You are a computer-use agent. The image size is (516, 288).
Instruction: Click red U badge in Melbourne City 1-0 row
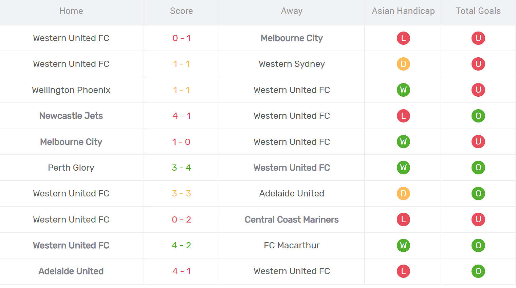[x=478, y=141]
